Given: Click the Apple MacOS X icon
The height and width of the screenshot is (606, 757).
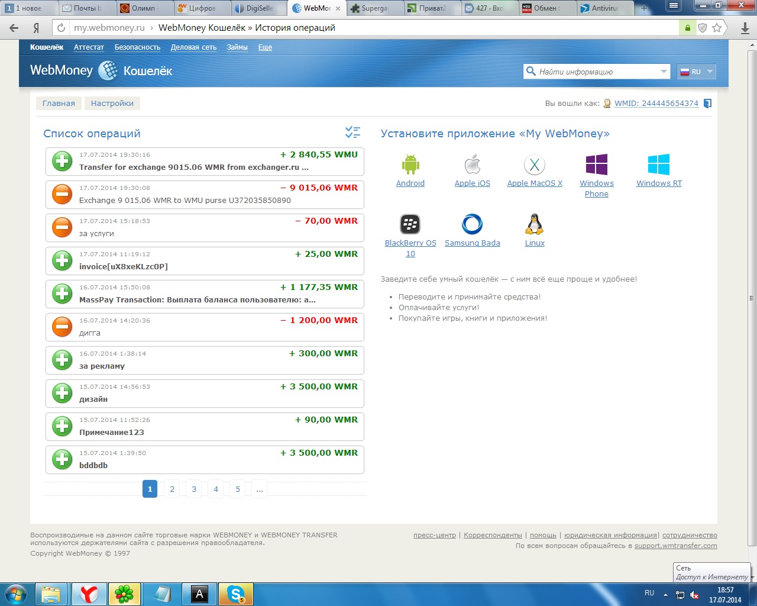Looking at the screenshot, I should click(535, 165).
